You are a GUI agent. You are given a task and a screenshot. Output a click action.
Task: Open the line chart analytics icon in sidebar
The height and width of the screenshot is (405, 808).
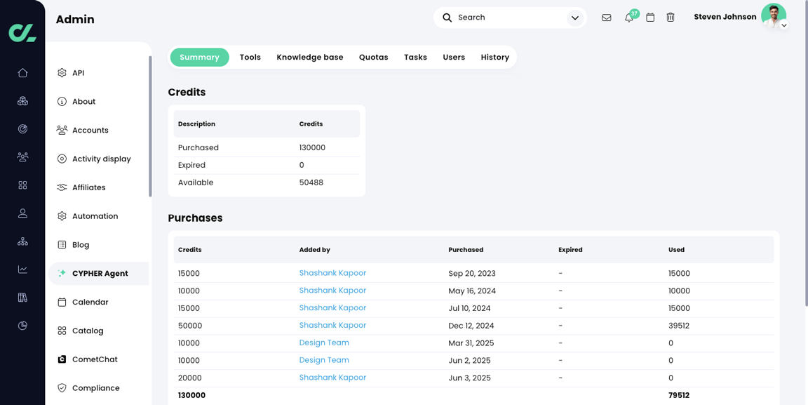pyautogui.click(x=22, y=269)
